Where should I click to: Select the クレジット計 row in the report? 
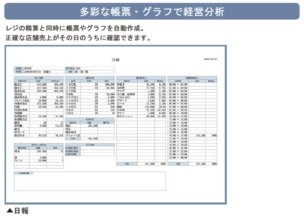coord(90,135)
